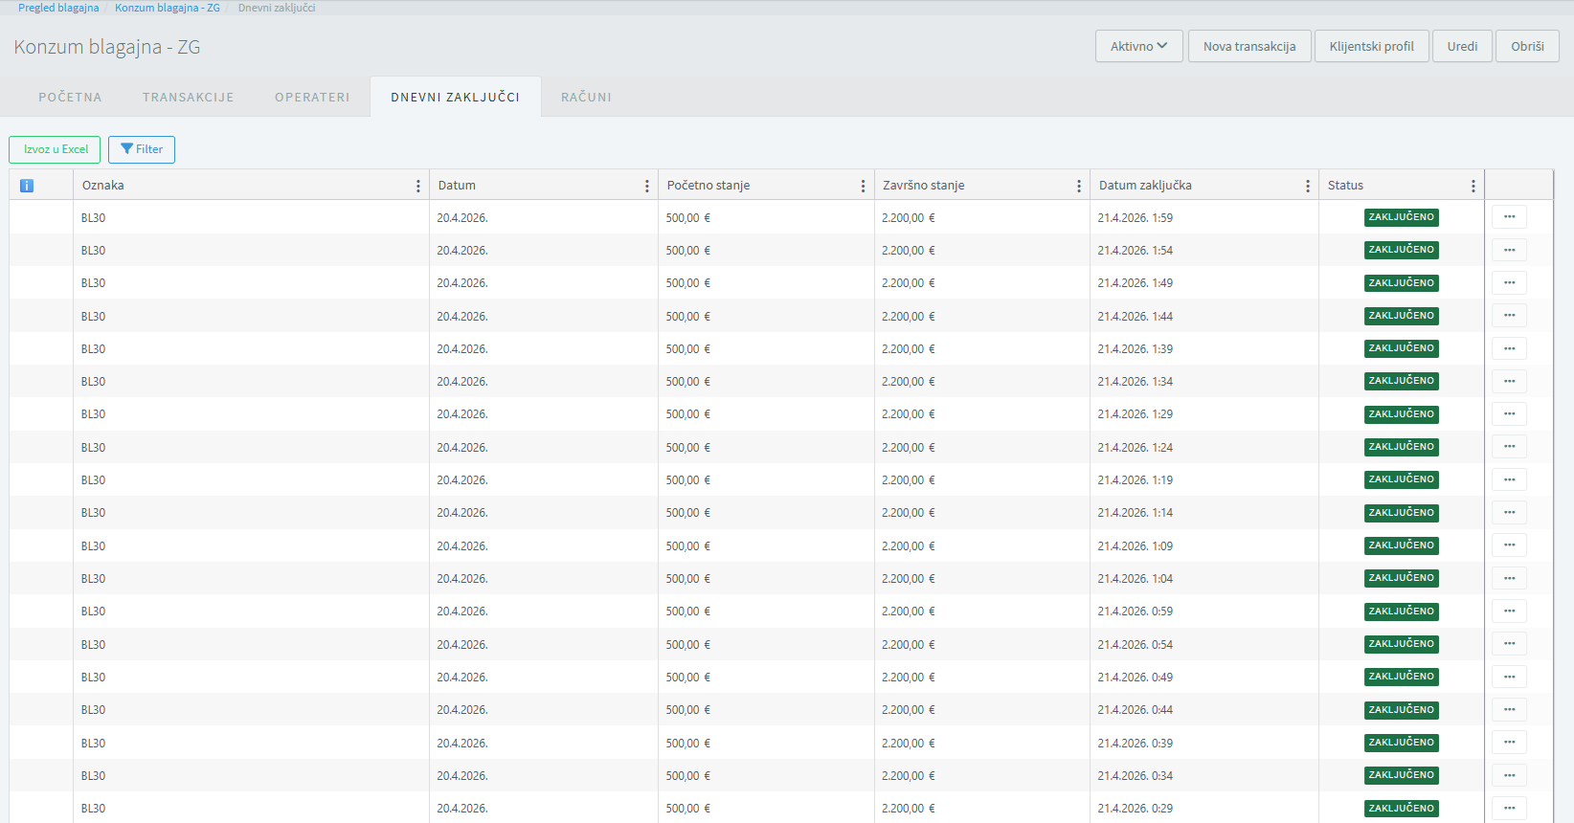The width and height of the screenshot is (1574, 823).
Task: Go to Pregled blagajna breadcrumb link
Action: click(58, 8)
